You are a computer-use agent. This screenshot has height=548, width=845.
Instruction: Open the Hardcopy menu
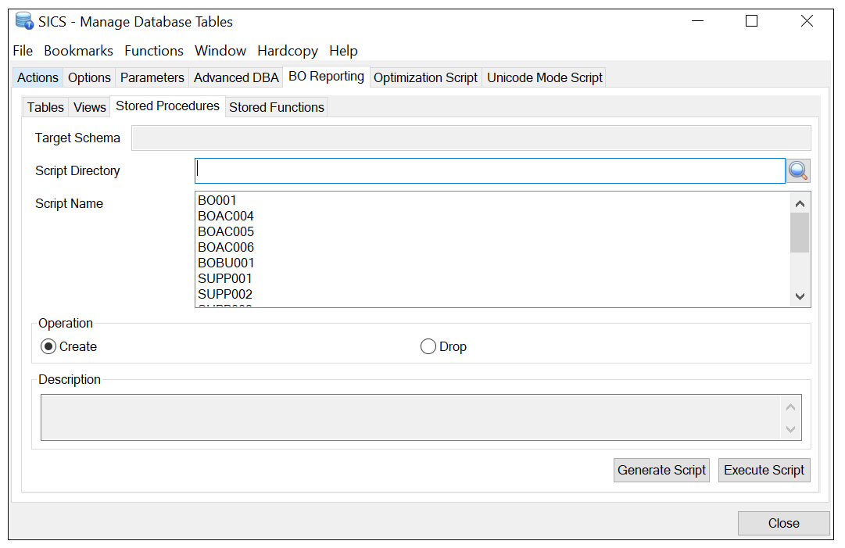(x=288, y=51)
